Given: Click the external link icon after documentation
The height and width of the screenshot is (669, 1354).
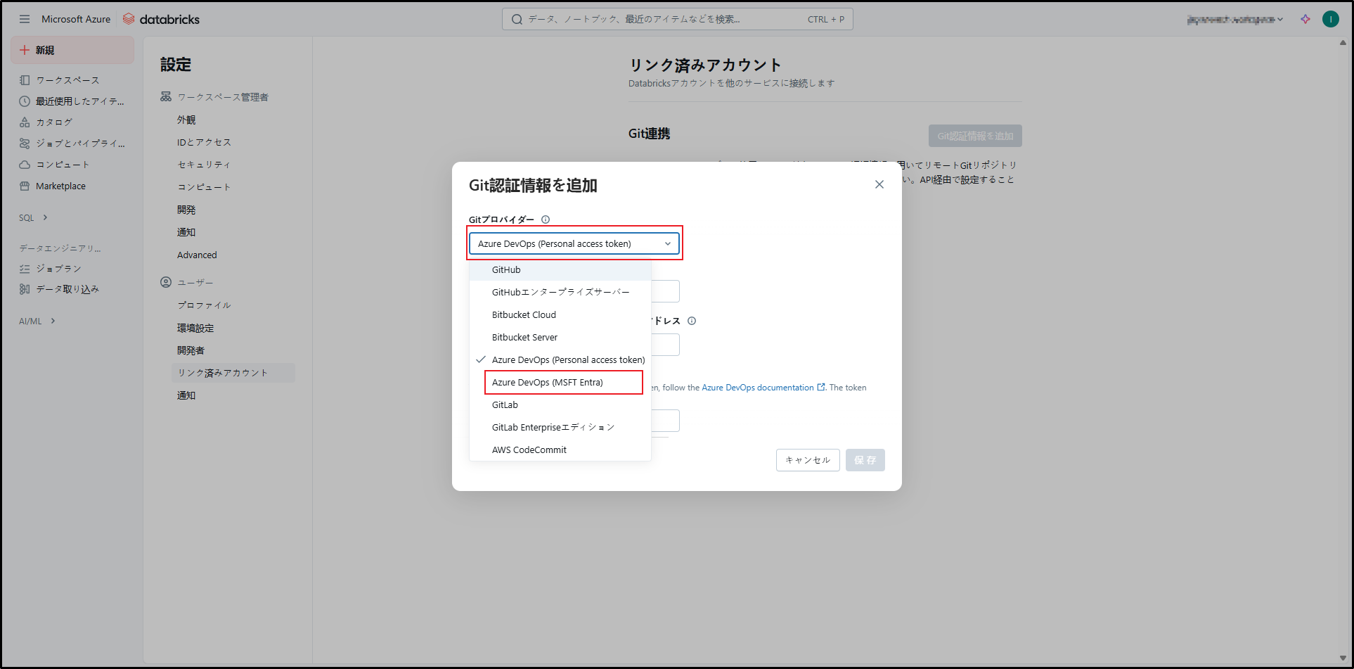Looking at the screenshot, I should click(821, 387).
